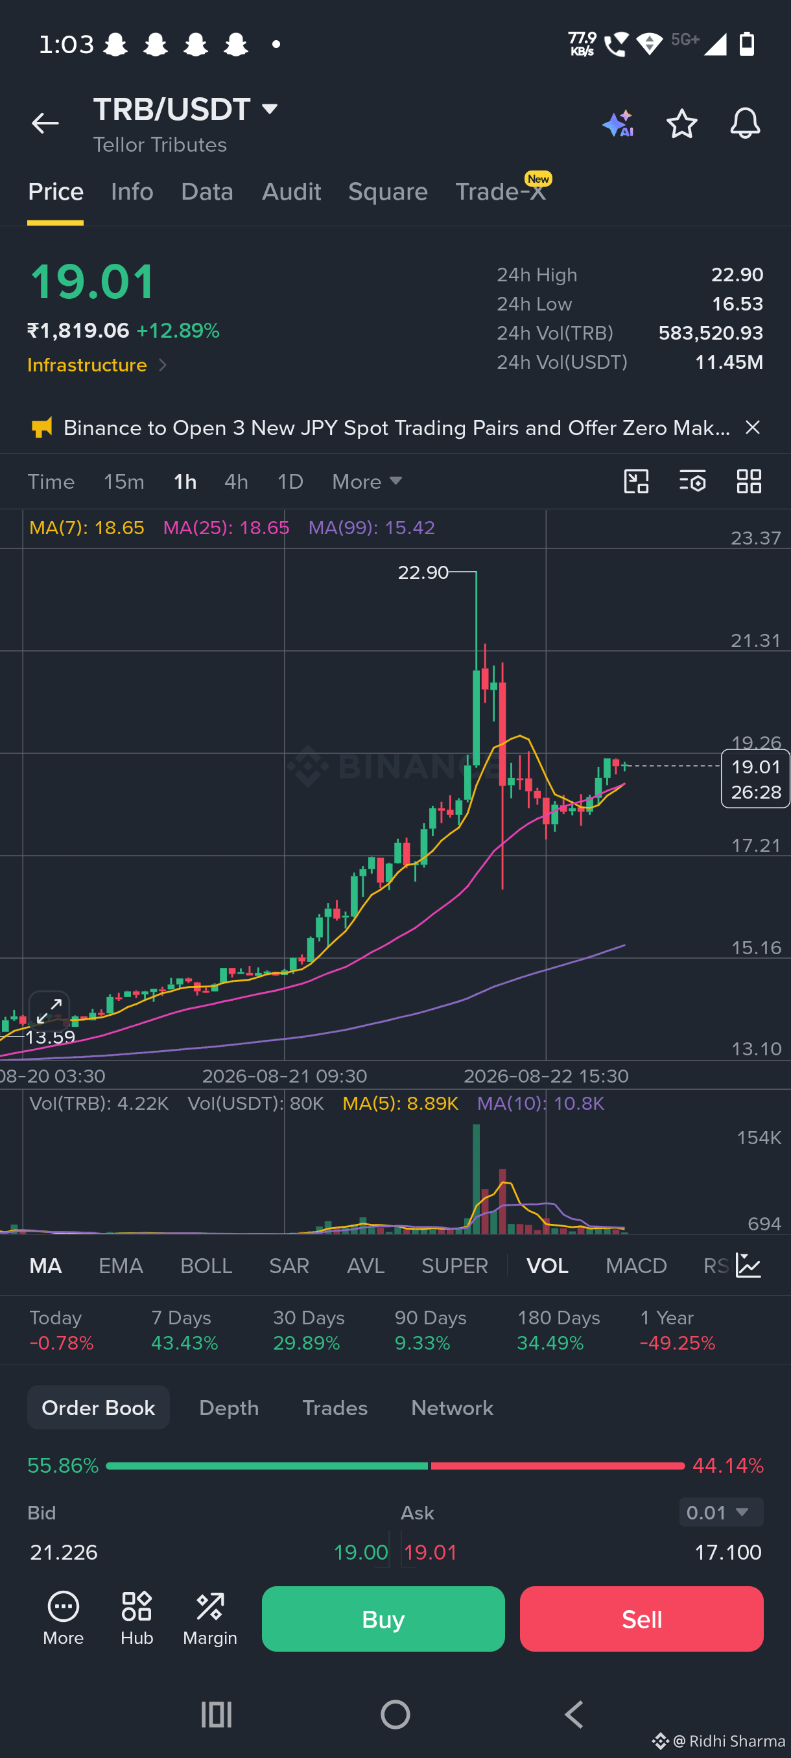
Task: Open indicator chart icon beside RSI
Action: 749,1266
